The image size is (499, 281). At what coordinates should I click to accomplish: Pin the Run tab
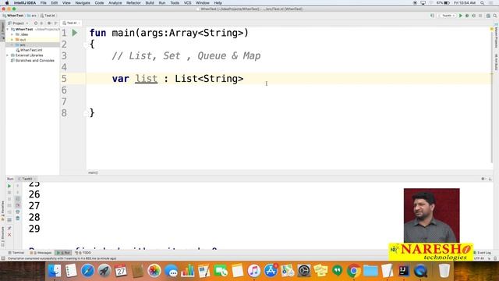(x=9, y=228)
